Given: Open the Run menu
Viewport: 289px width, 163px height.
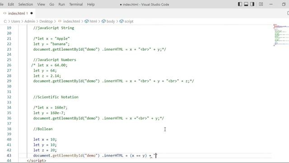Looking at the screenshot, I should click(x=61, y=4).
